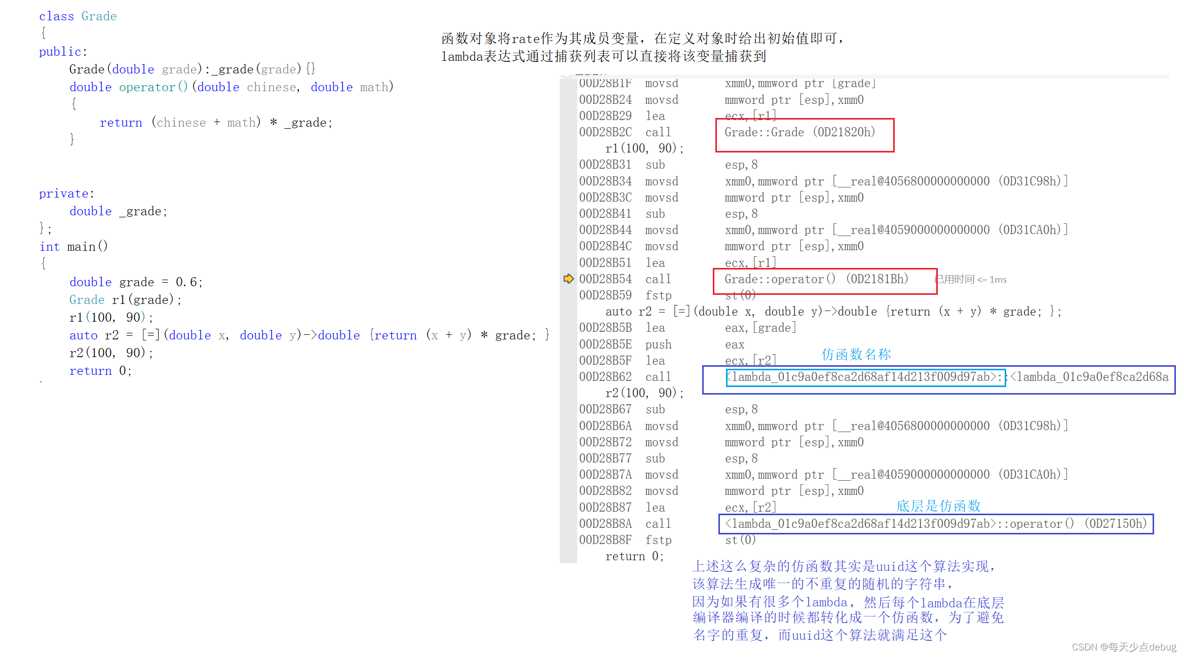Click the movsd instruction at 00D28B82
The width and height of the screenshot is (1184, 657).
pos(721,491)
